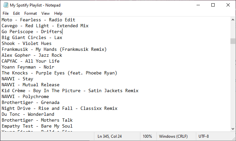Click the Windows (CRLF) status field
236x141 pixels.
[x=174, y=136]
